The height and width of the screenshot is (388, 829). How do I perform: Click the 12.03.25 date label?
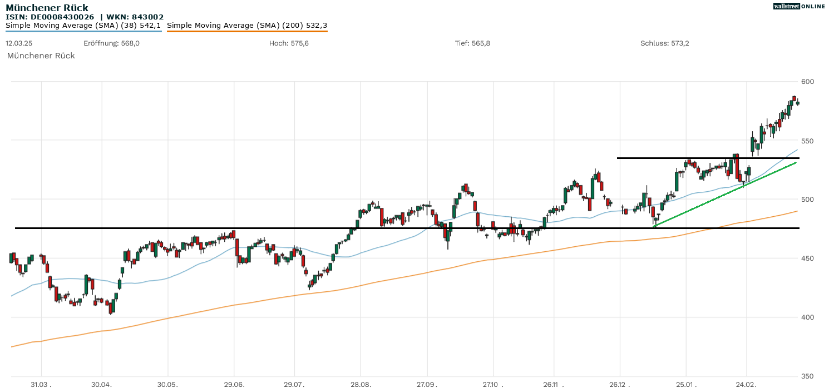point(18,43)
